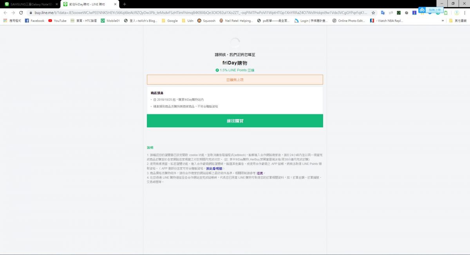View site info via the padlock icon
The width and height of the screenshot is (470, 255).
[31, 13]
